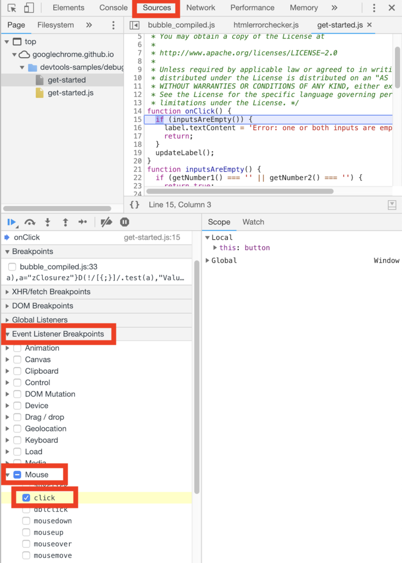Image resolution: width=402 pixels, height=563 pixels.
Task: Activate the inspect element picker icon
Action: pyautogui.click(x=12, y=8)
